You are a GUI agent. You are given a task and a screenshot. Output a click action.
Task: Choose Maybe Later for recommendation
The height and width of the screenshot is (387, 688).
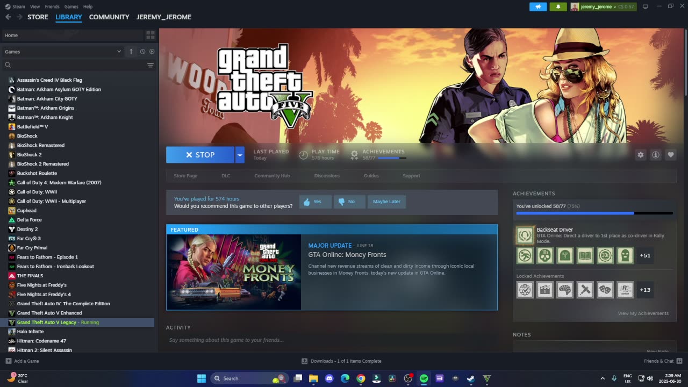pos(386,202)
